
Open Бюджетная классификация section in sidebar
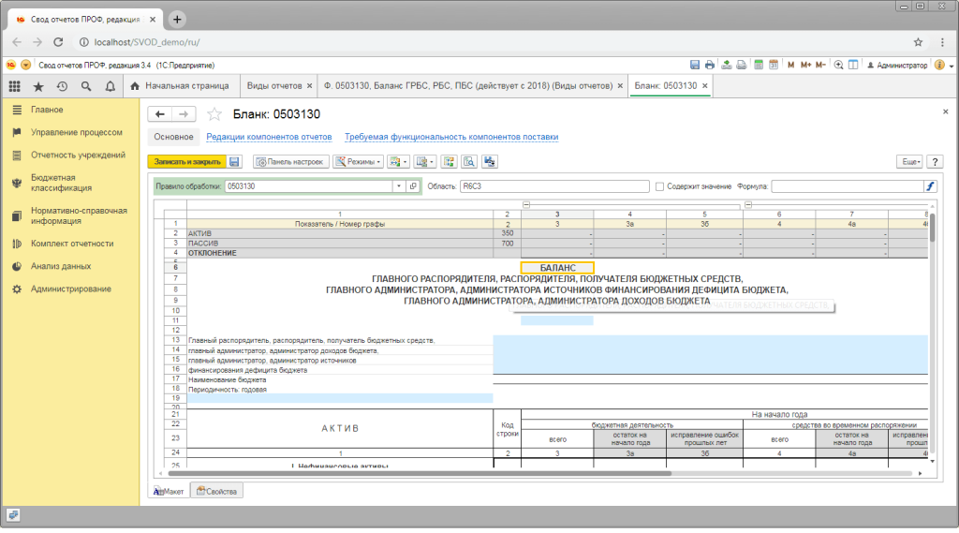[61, 183]
